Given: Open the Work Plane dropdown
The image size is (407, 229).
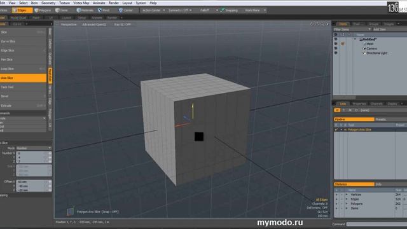Looking at the screenshot, I should (x=256, y=10).
